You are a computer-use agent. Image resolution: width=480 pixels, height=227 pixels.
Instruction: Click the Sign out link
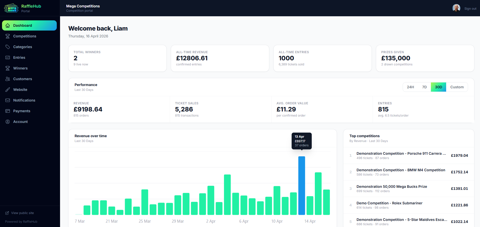[x=470, y=9]
